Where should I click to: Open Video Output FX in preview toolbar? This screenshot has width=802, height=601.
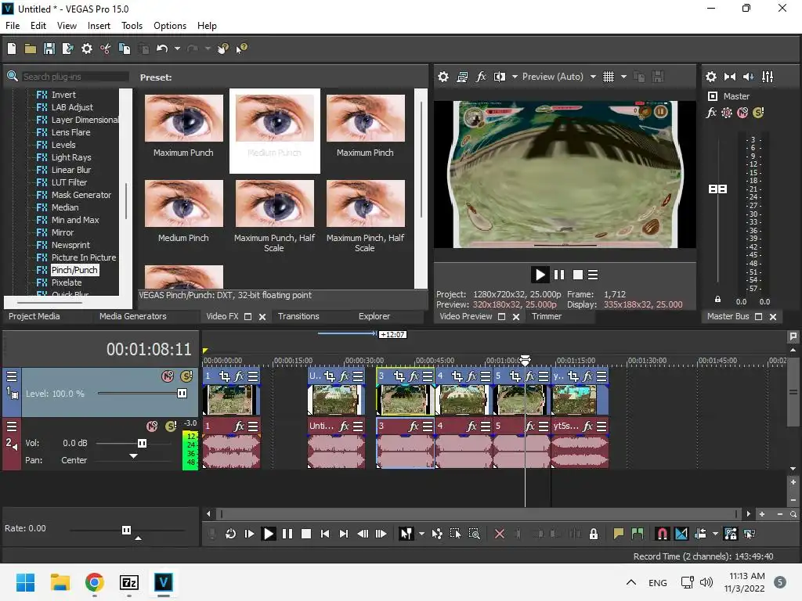pyautogui.click(x=481, y=77)
